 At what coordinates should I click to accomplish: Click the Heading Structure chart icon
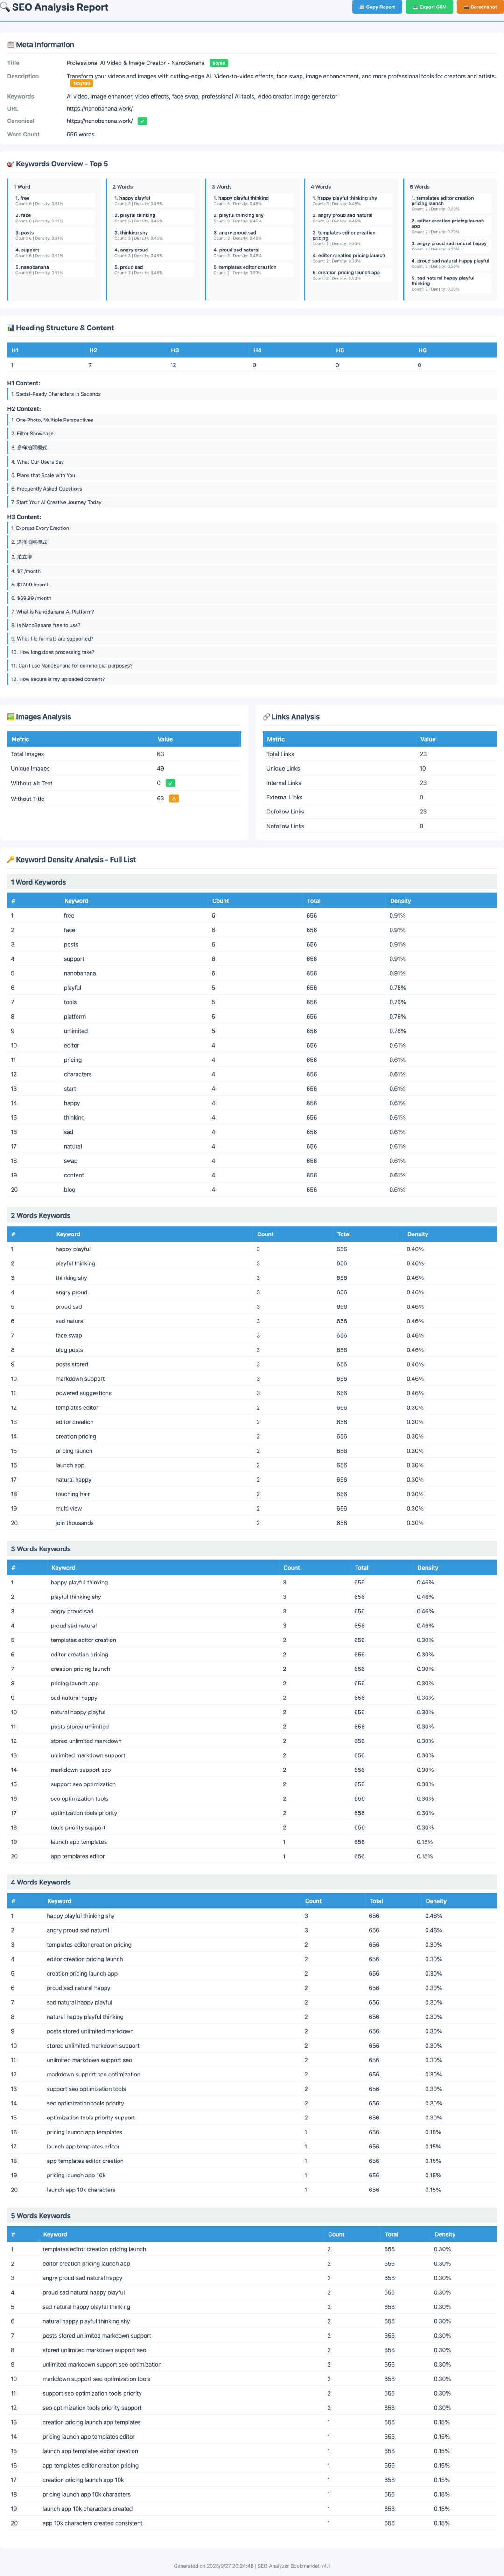tap(11, 328)
